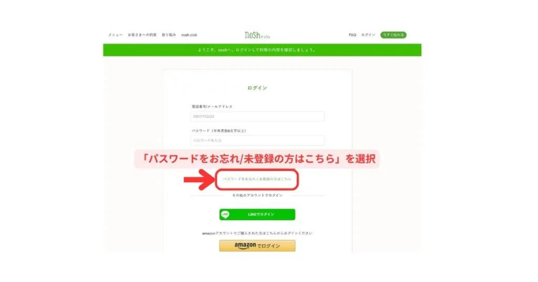Viewport: 538px width, 282px height.
Task: Click the でログイン text on the Amazon button
Action: (x=268, y=246)
